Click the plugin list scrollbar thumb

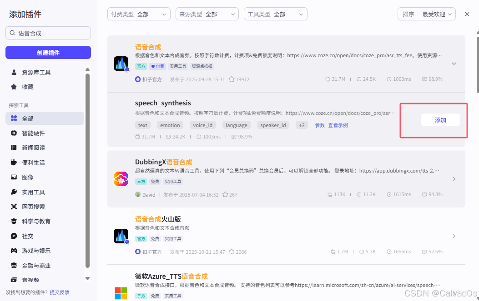(x=478, y=64)
